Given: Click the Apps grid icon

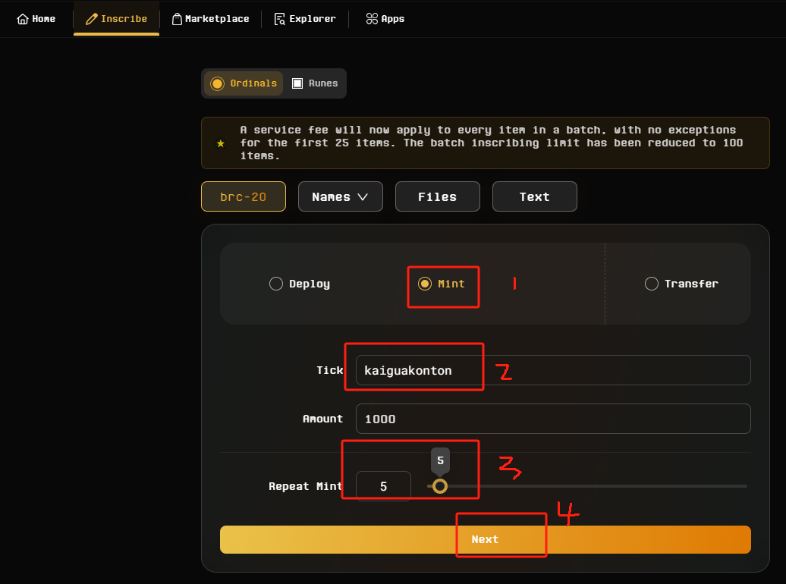Looking at the screenshot, I should click(372, 19).
